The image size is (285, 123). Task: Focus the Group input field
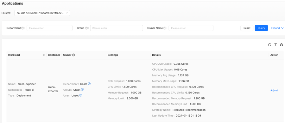[117, 28]
